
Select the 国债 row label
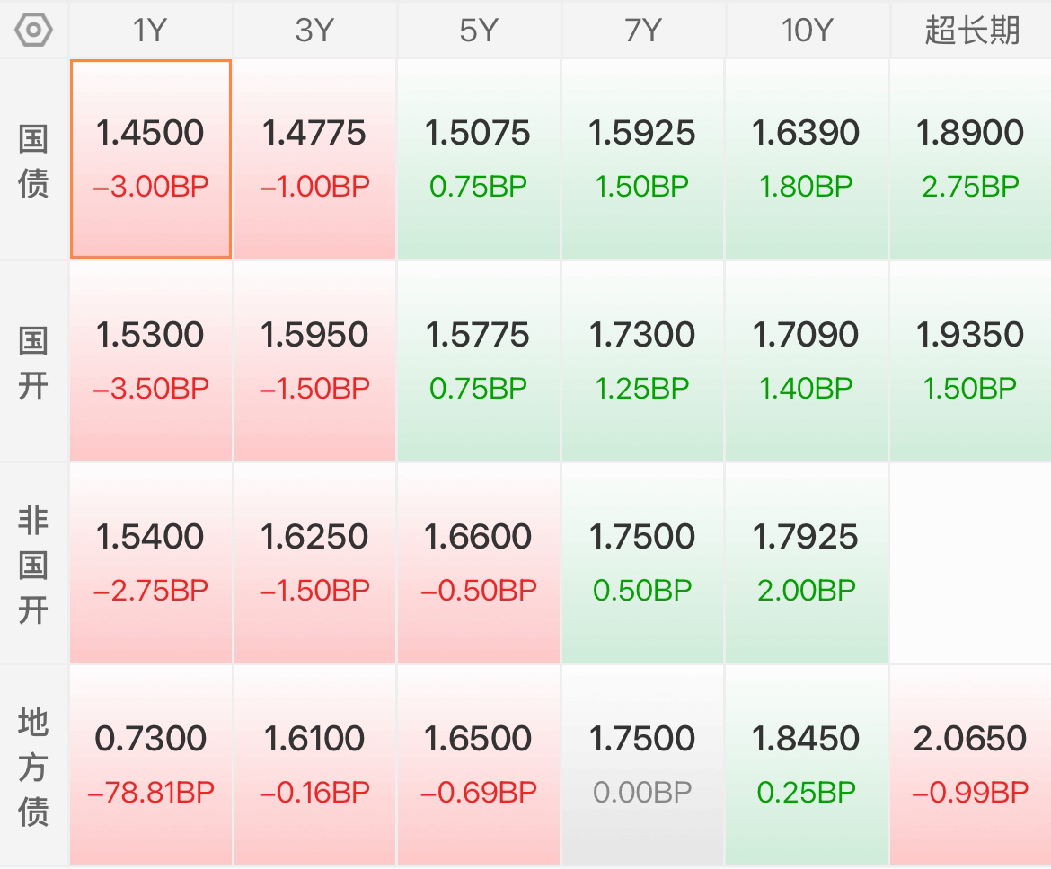[x=33, y=160]
